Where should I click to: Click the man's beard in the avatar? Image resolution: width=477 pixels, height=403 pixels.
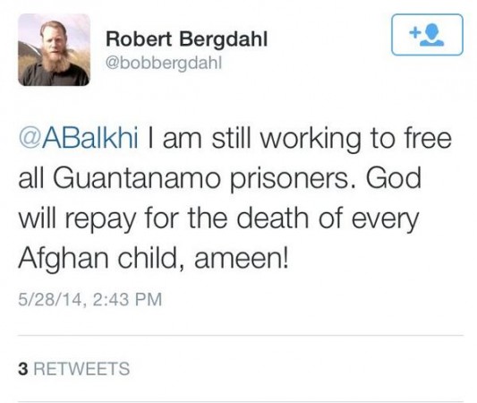56,61
